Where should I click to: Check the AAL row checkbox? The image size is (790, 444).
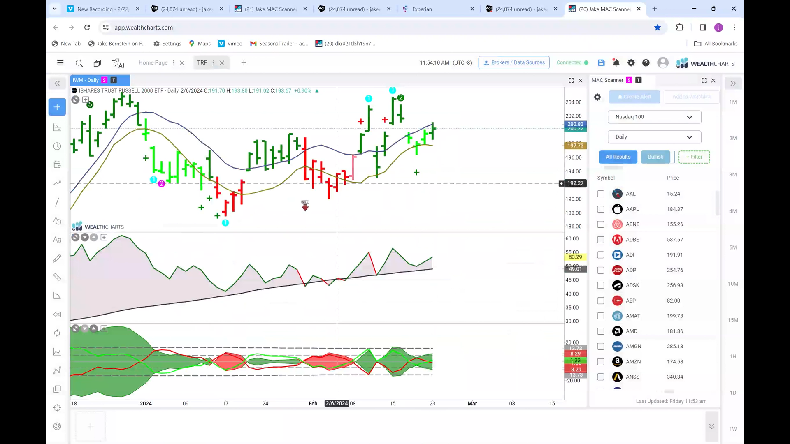601,194
